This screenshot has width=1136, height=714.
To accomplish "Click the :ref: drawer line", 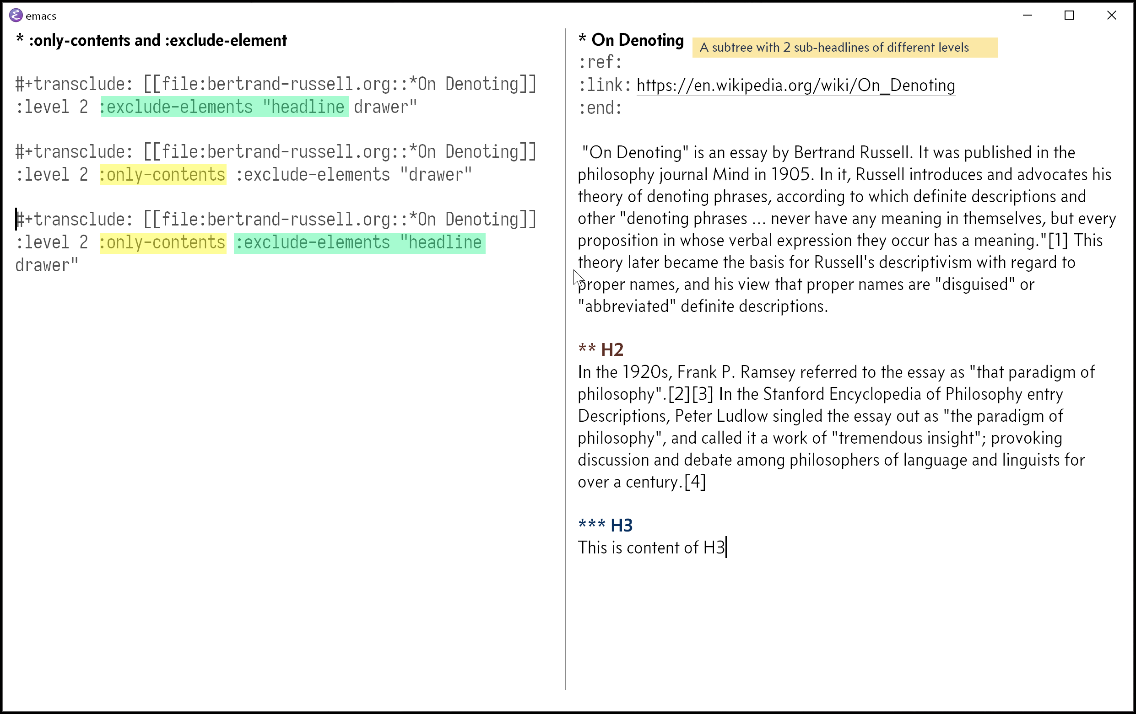I will coord(600,62).
